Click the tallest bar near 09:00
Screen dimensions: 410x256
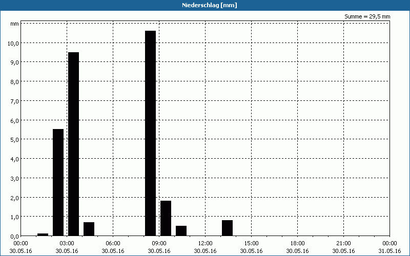pos(150,133)
